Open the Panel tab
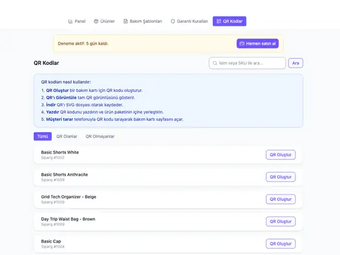This screenshot has height=255, width=340. click(x=77, y=21)
